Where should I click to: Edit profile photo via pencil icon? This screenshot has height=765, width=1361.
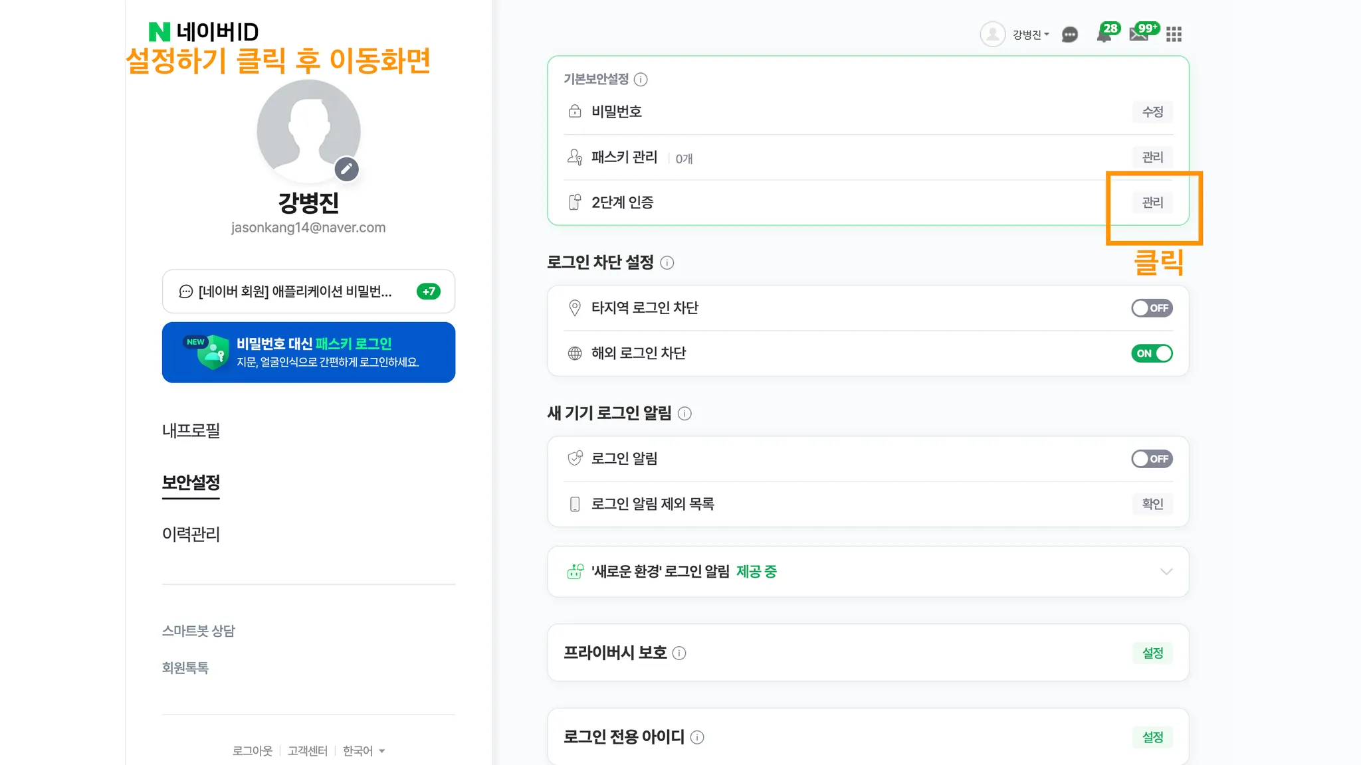point(346,169)
